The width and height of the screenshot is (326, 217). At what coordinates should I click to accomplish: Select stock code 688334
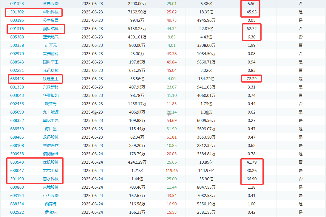click(x=17, y=204)
